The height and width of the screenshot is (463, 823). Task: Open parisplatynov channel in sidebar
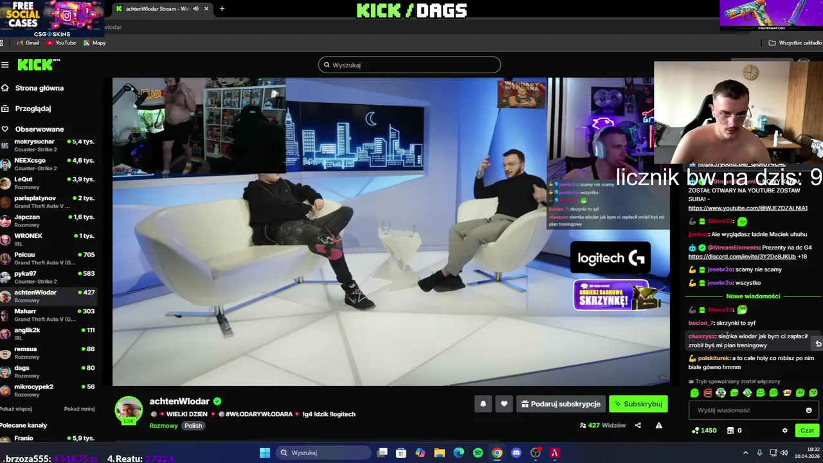point(48,202)
